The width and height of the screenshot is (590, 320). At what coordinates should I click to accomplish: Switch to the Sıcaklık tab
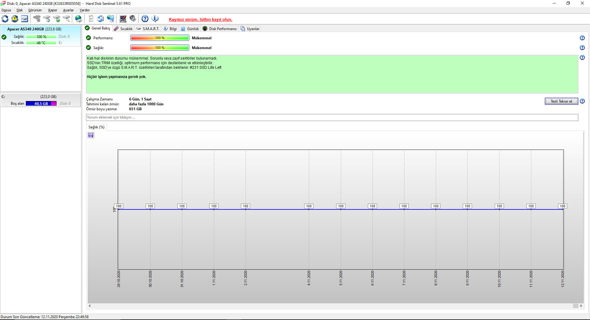point(123,29)
